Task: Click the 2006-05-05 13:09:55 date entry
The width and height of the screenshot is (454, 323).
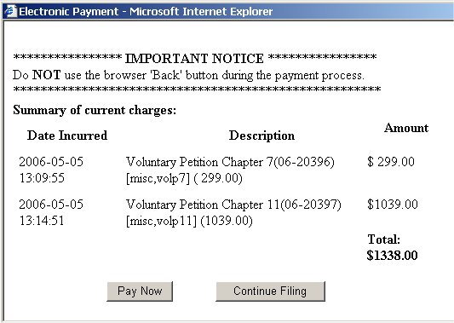Action: point(51,170)
